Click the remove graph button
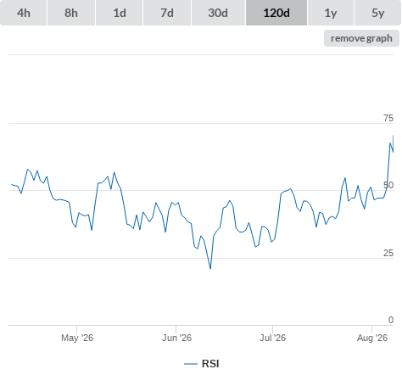The height and width of the screenshot is (386, 402). coord(361,38)
